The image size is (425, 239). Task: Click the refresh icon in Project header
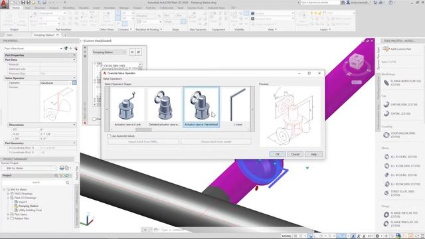[x=66, y=175]
